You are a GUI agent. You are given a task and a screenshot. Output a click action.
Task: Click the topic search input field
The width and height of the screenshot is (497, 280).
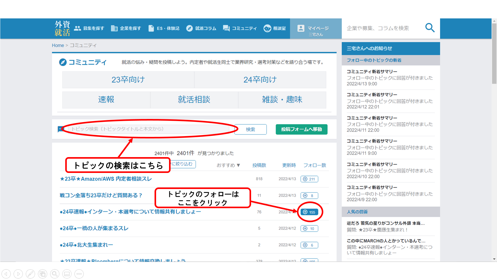(x=149, y=129)
